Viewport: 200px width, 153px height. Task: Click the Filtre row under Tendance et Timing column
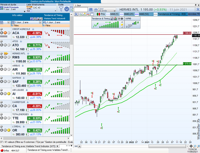tap(56, 26)
